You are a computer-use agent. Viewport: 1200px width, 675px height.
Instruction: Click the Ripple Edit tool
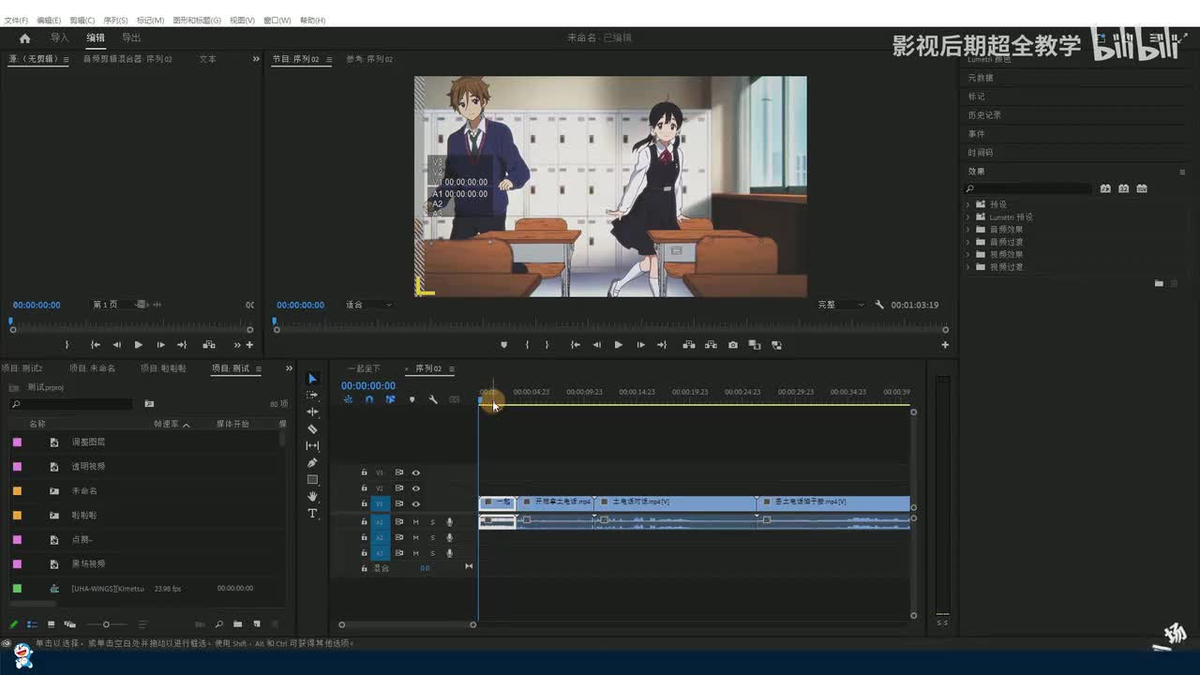coord(312,412)
